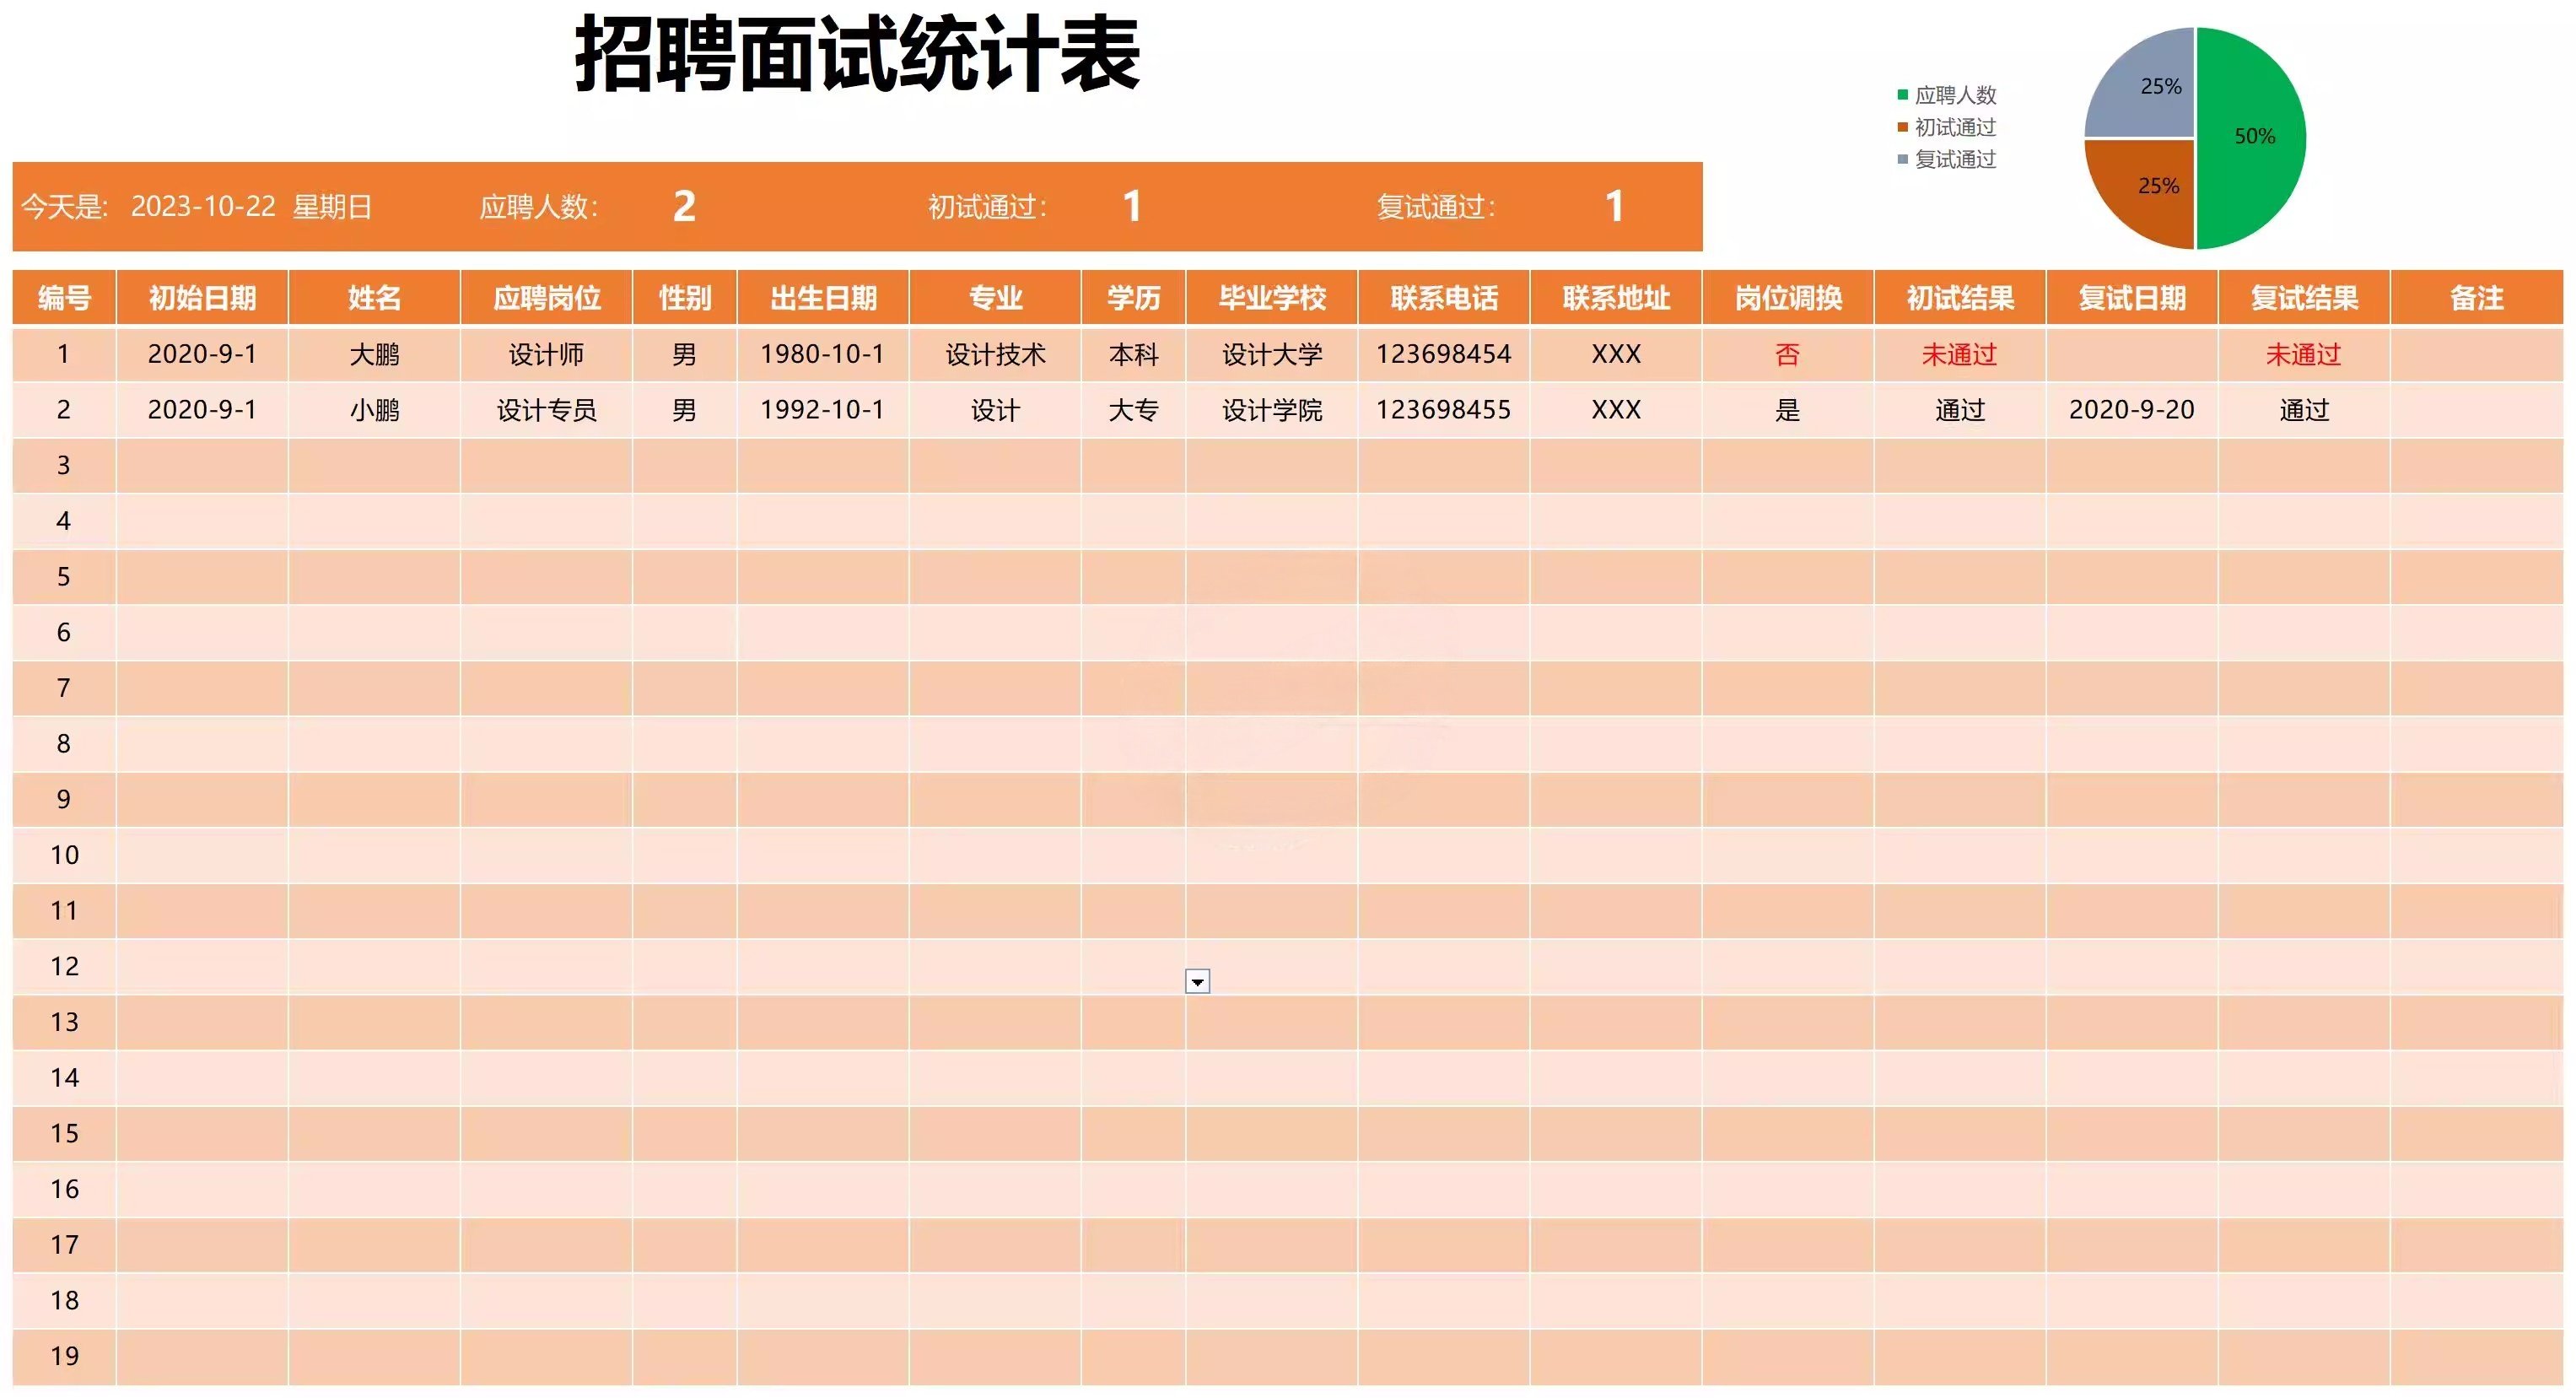Screen dimensions: 2576x1398
Task: Click retest date cell 2020-9-20
Action: (x=2131, y=410)
